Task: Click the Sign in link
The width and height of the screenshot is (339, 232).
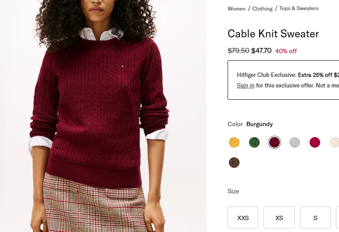Action: point(246,86)
